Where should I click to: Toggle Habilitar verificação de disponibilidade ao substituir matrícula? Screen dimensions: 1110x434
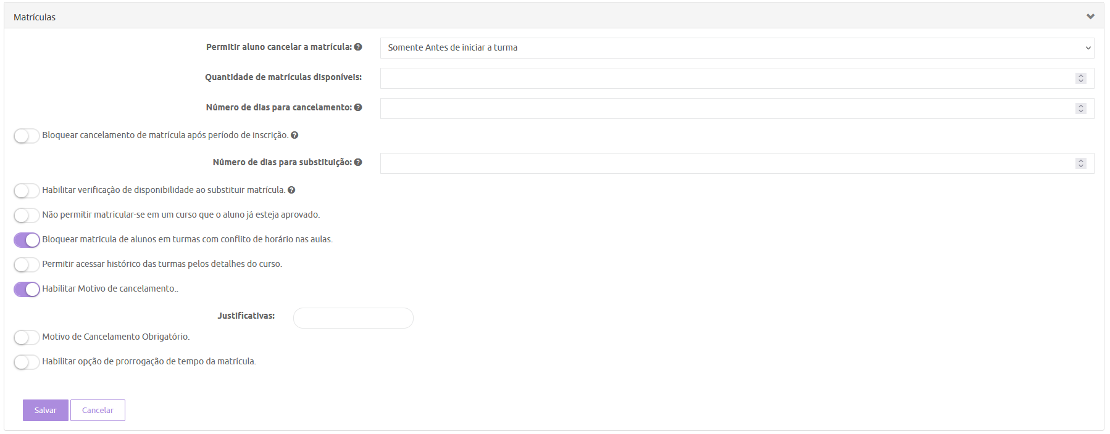[x=27, y=190]
